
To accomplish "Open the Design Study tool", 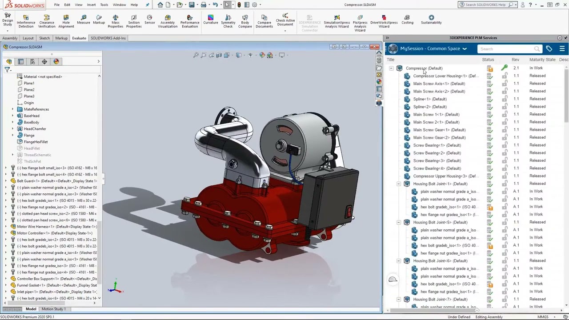I will pos(7,20).
